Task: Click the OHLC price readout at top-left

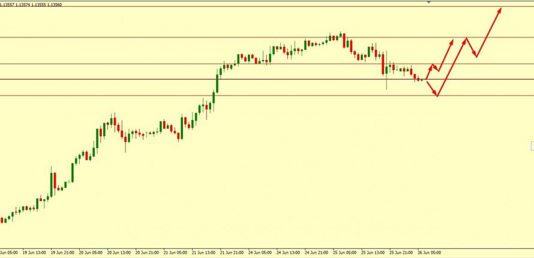Action: tap(30, 4)
